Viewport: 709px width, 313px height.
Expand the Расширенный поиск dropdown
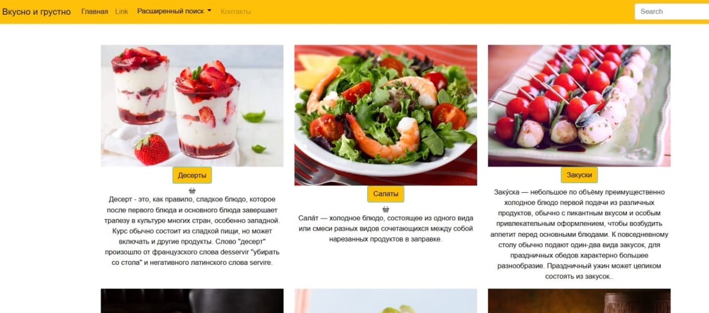174,11
